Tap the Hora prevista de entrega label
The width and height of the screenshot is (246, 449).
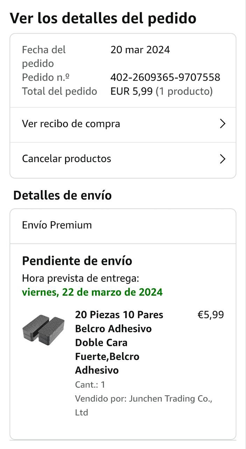coord(80,279)
